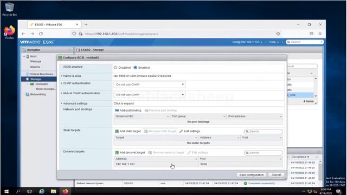Open Monitor under Host
The image size is (347, 195).
(35, 67)
